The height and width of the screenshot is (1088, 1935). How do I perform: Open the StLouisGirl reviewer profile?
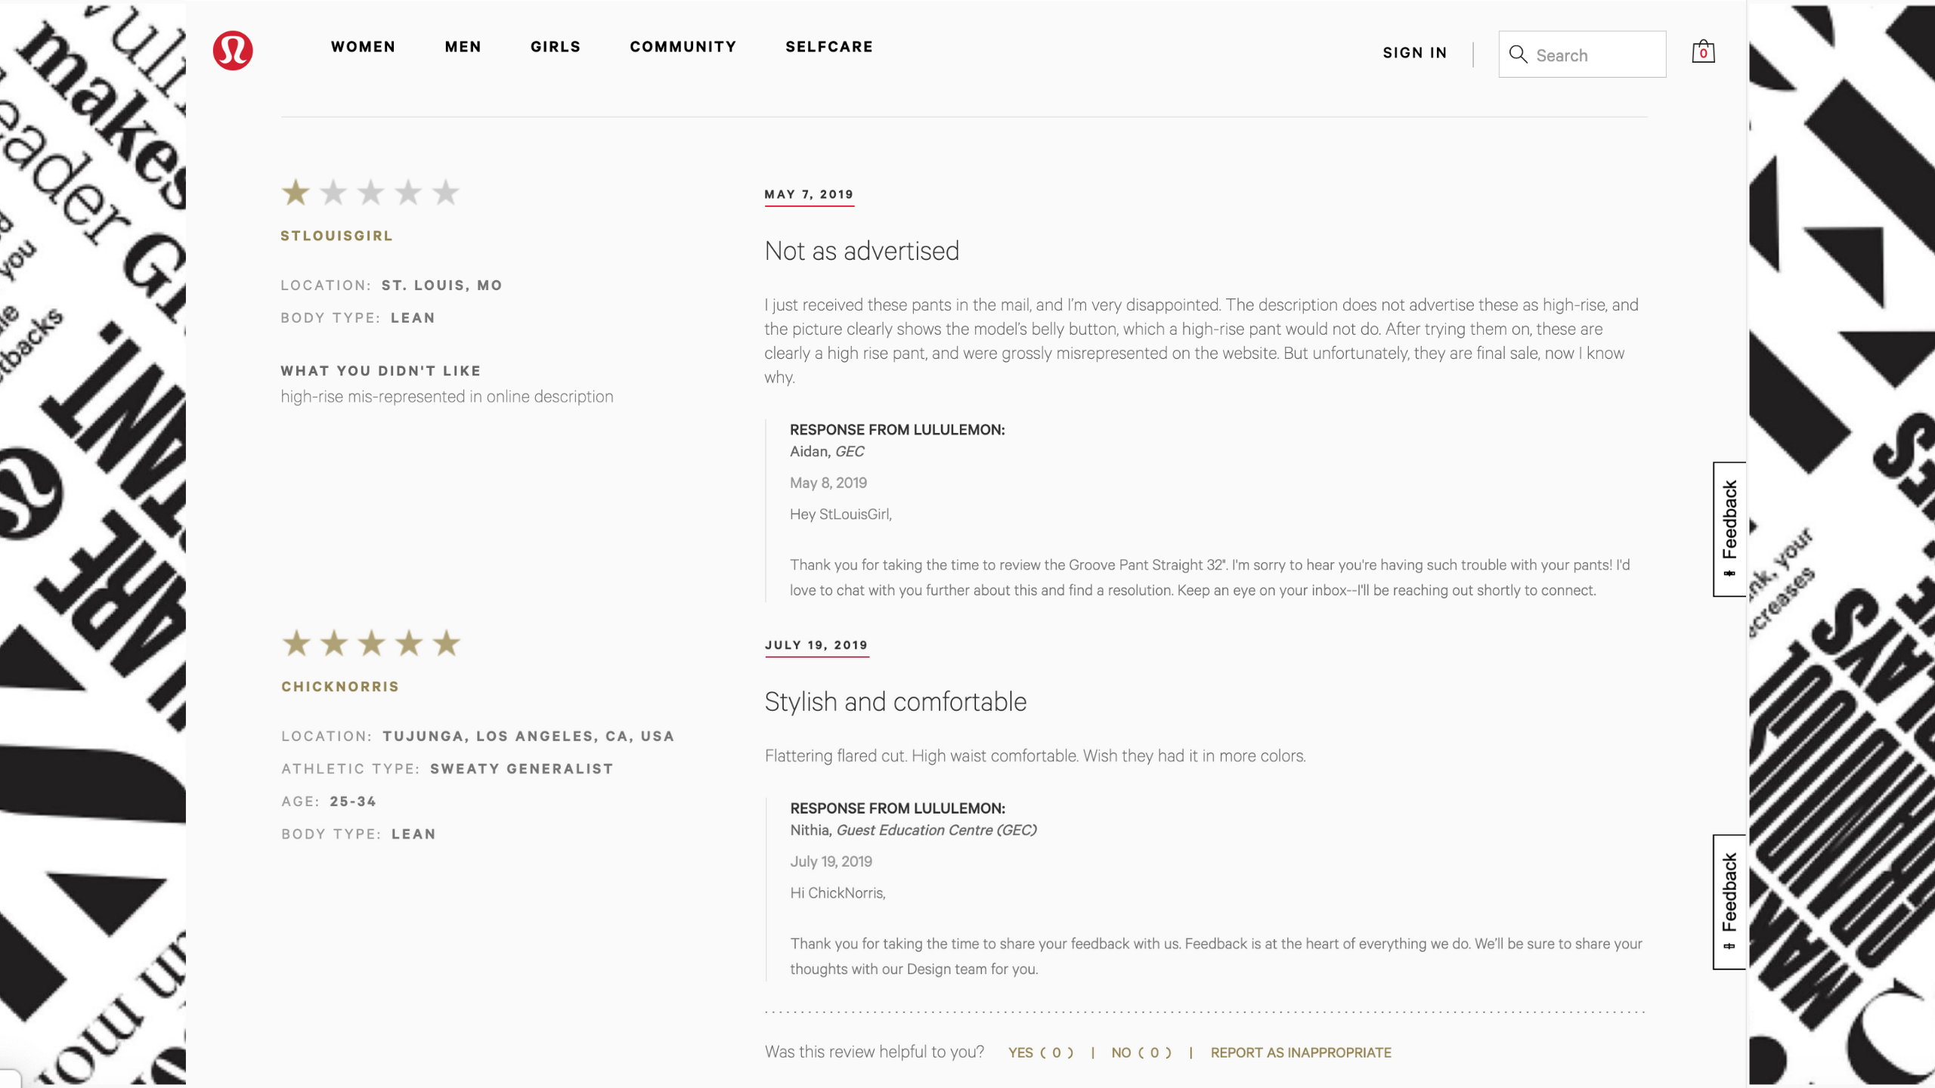click(336, 236)
